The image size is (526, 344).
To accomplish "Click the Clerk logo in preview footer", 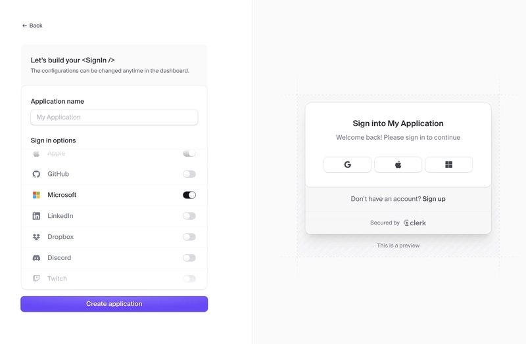I will 415,223.
